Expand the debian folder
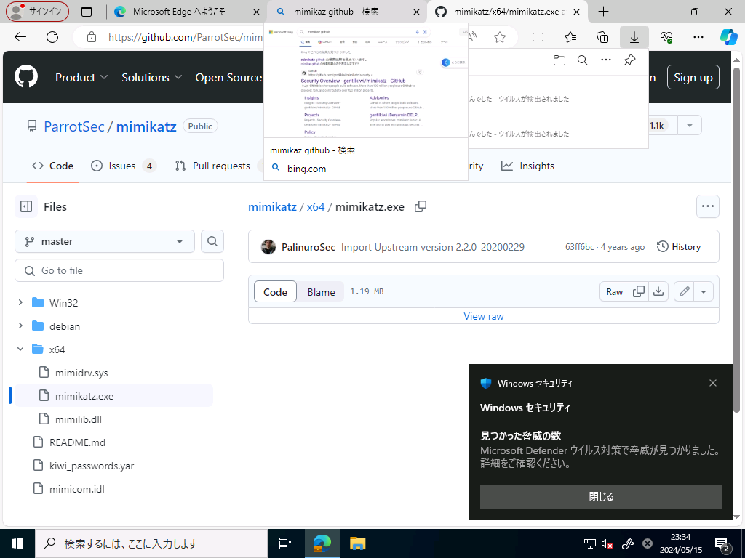The width and height of the screenshot is (745, 558). pyautogui.click(x=20, y=326)
